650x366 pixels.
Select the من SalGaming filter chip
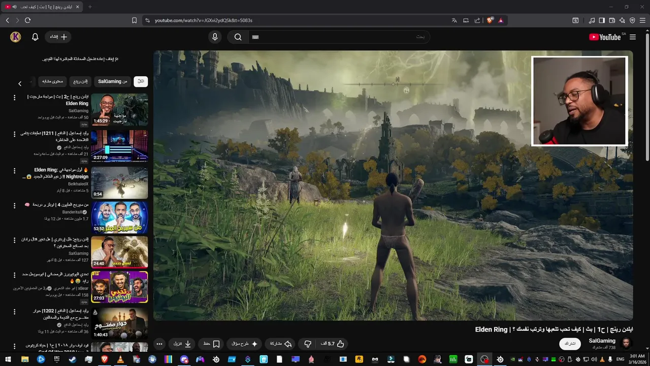coord(113,81)
